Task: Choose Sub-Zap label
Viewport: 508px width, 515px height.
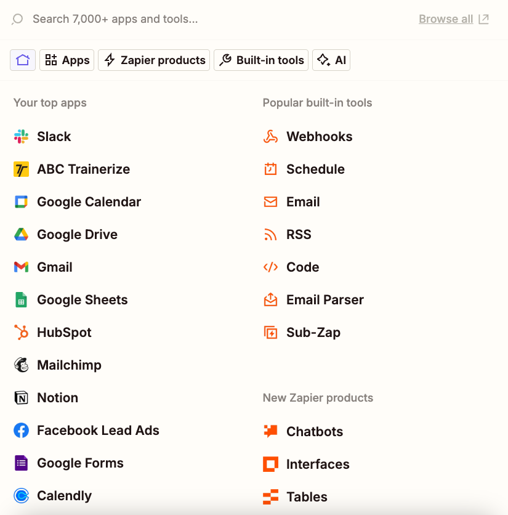Action: coord(313,332)
